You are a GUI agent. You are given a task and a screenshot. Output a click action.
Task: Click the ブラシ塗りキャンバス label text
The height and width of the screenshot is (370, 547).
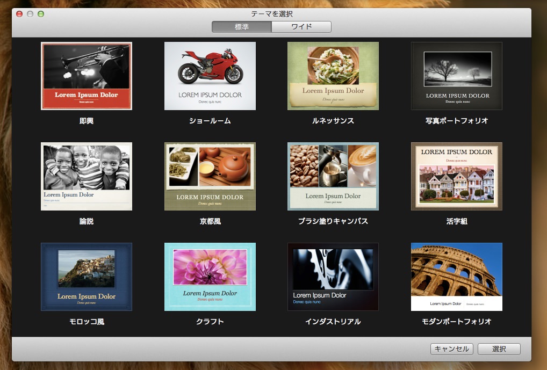[x=333, y=221]
